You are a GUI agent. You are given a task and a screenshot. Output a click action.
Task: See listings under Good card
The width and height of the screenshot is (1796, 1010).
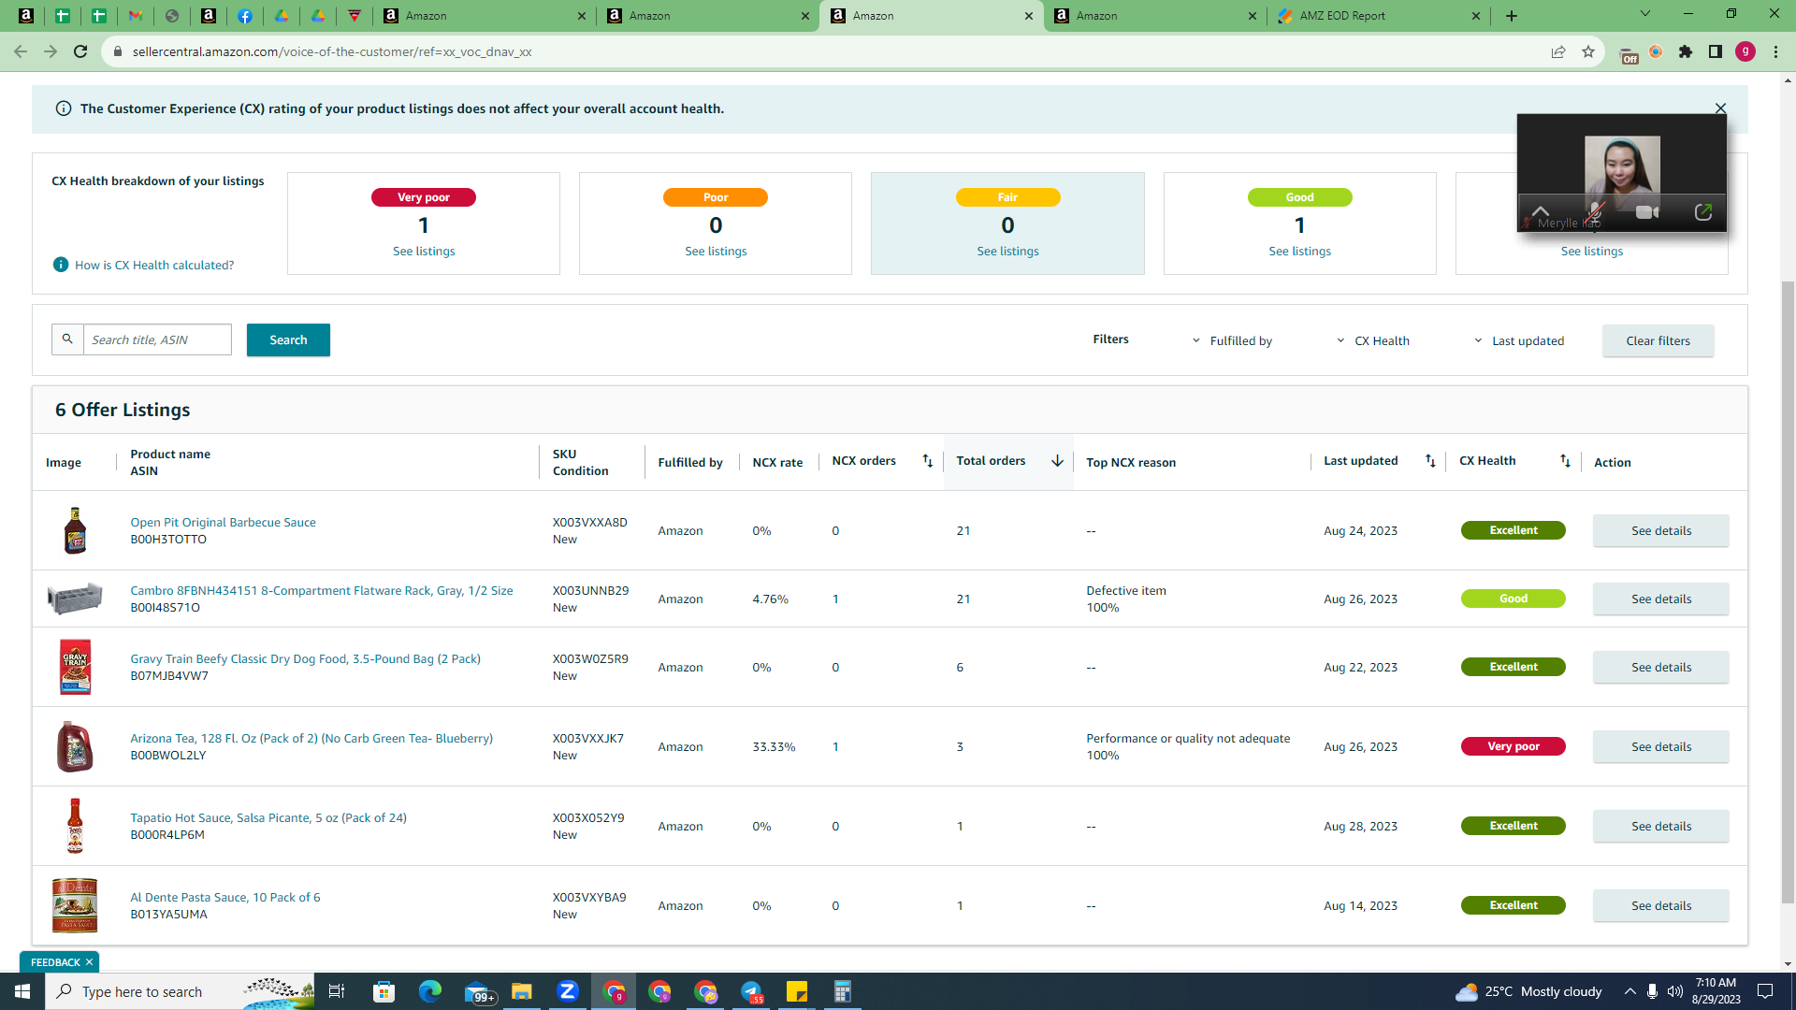point(1299,251)
